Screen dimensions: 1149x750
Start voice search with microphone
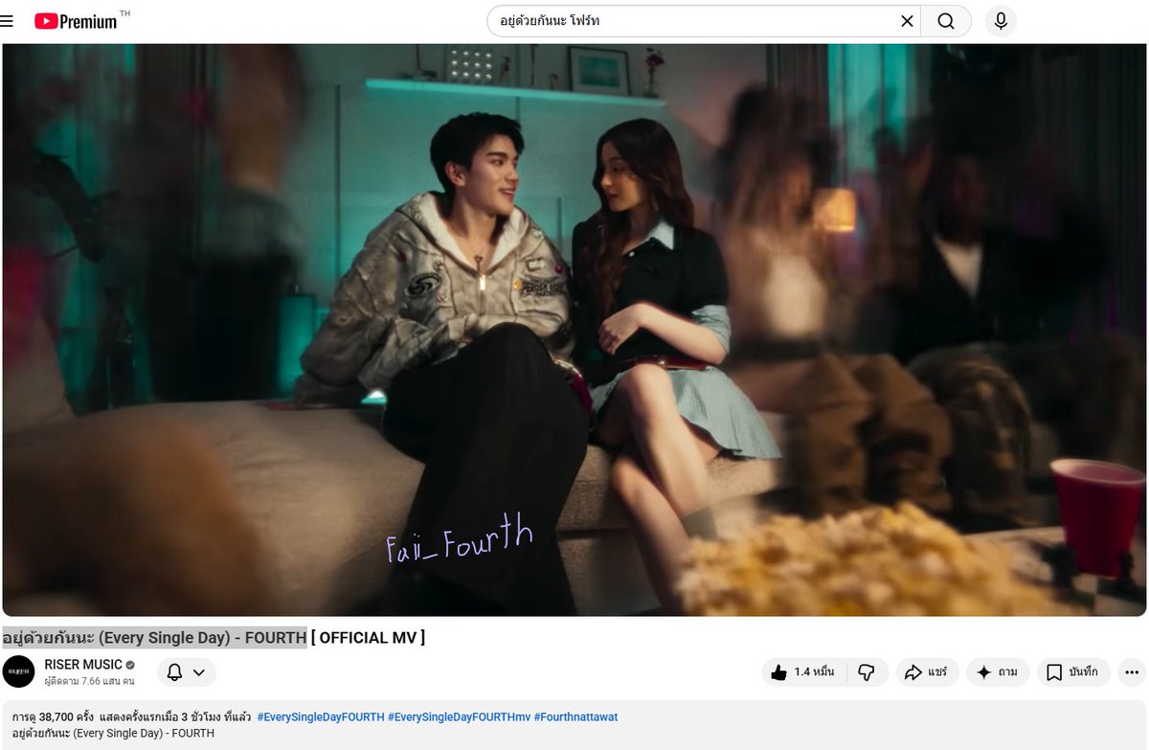coord(1001,21)
